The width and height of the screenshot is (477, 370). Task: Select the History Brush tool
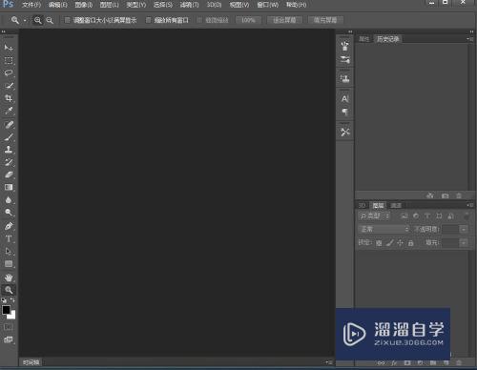[9, 162]
